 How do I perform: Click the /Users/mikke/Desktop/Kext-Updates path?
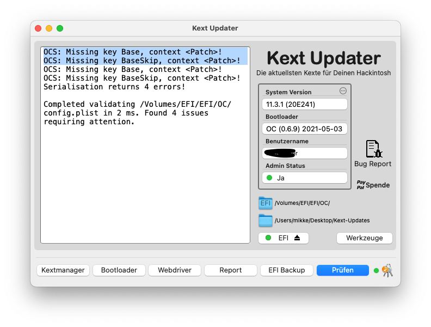(x=322, y=221)
